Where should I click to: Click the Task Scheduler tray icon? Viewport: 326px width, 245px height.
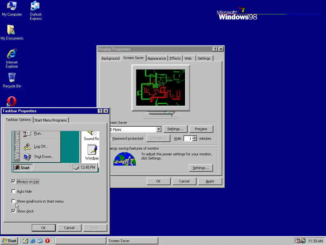(298, 241)
